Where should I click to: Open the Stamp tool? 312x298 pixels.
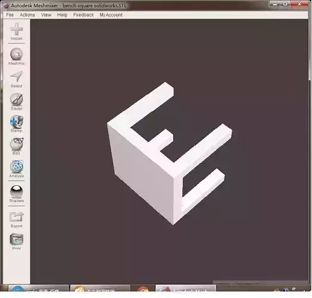[x=16, y=122]
